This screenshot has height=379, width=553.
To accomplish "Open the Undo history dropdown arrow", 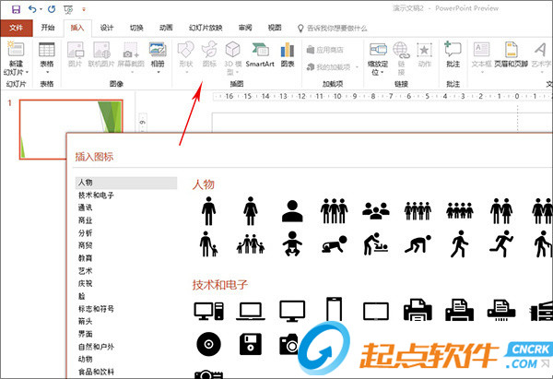I will pyautogui.click(x=41, y=9).
